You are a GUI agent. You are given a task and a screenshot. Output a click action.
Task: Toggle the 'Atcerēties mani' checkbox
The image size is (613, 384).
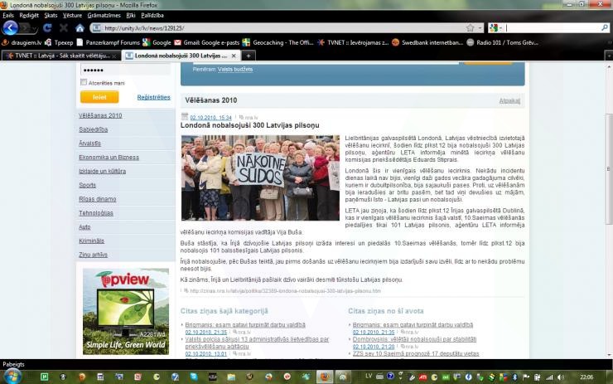(x=84, y=82)
